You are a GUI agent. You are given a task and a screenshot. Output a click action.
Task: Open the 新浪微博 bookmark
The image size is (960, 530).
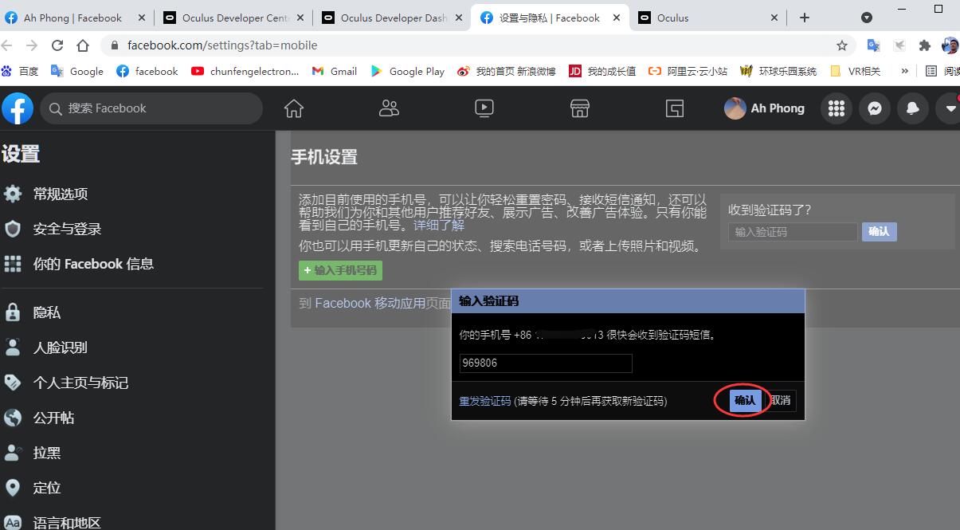(x=507, y=71)
